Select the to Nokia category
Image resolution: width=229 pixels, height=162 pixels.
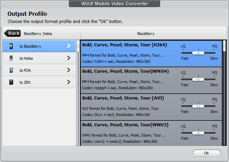pos(39,58)
